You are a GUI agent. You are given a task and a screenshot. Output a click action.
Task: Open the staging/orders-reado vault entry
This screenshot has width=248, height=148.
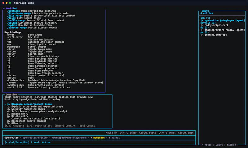coord(223,30)
